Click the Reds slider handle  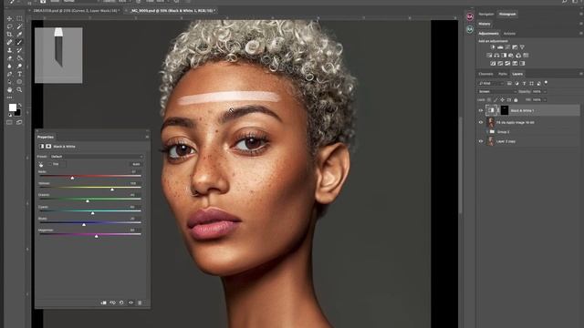(72, 179)
